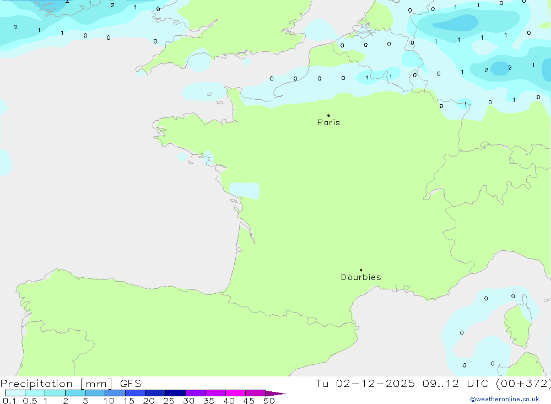Click the Paris location dot marker

tap(328, 115)
